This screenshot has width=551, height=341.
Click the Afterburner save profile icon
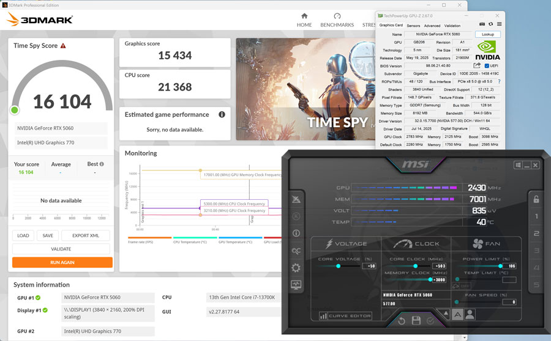point(416,320)
